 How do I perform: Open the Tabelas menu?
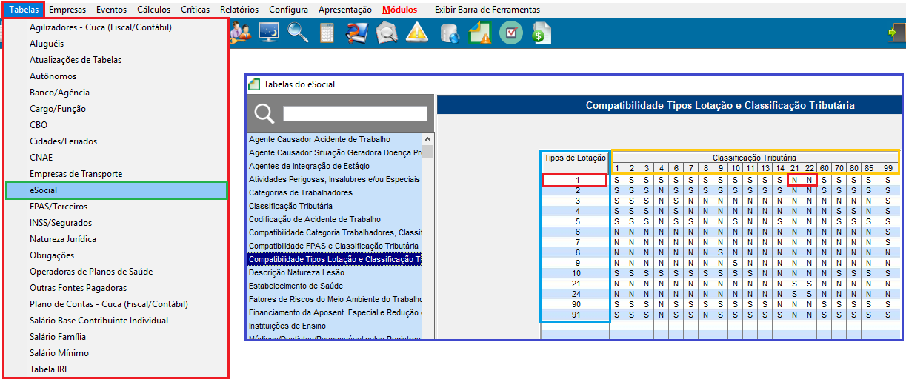24,10
